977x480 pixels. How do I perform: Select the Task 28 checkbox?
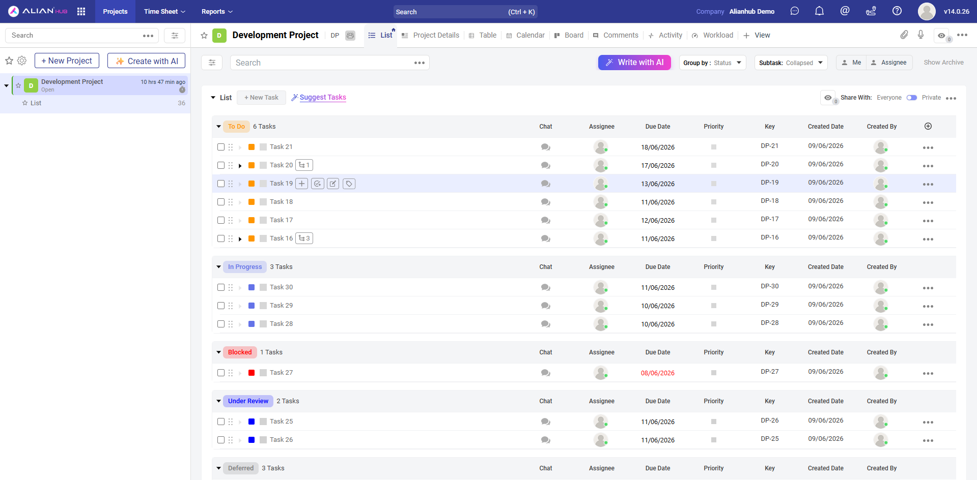[x=221, y=324]
